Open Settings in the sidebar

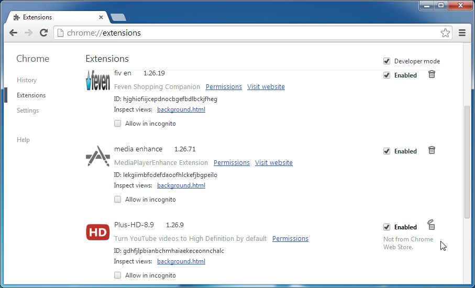pos(28,110)
